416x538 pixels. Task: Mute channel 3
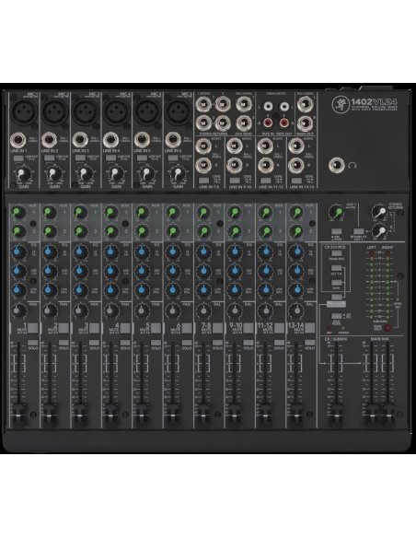click(95, 328)
